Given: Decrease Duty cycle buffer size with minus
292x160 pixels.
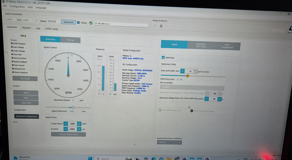Looking at the screenshot, I should (182, 71).
